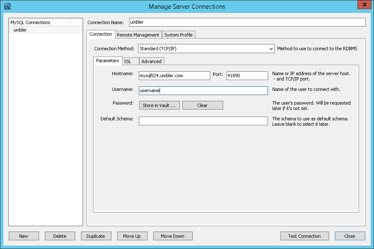Viewport: 374px width, 249px height.
Task: Run Test Connection
Action: [304, 236]
